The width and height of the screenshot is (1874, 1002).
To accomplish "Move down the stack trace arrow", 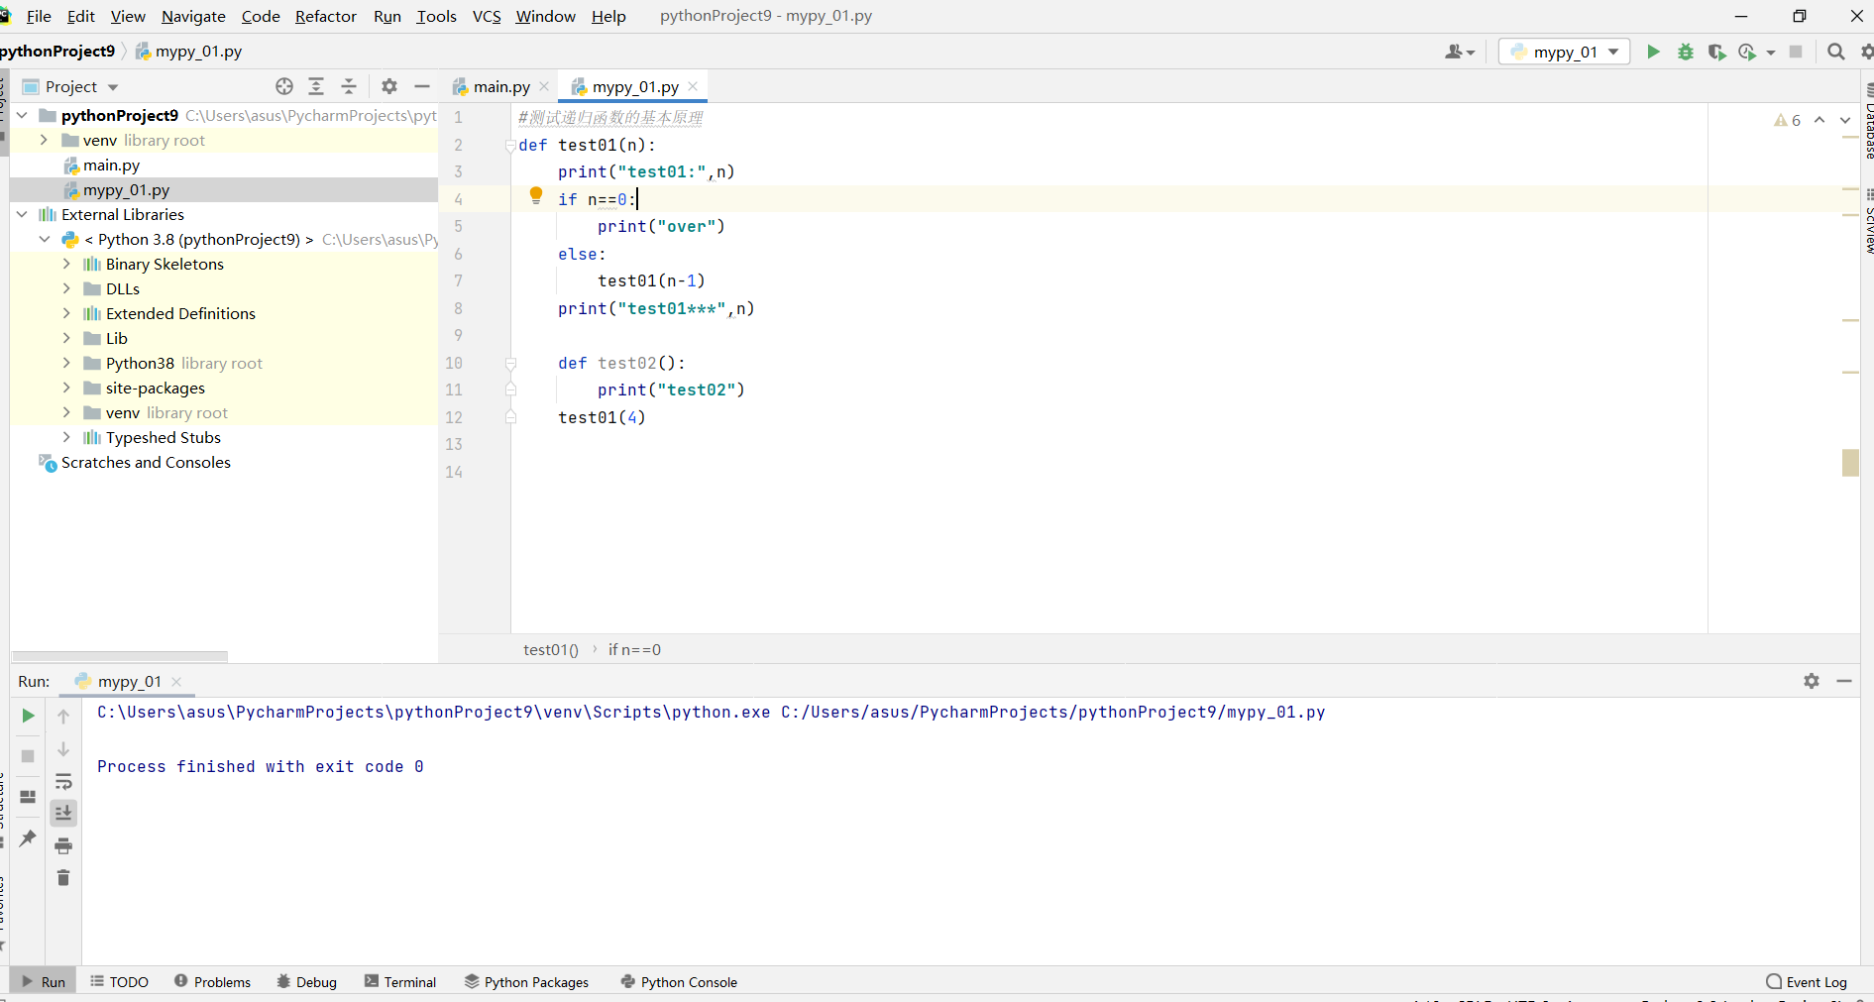I will pos(63,749).
